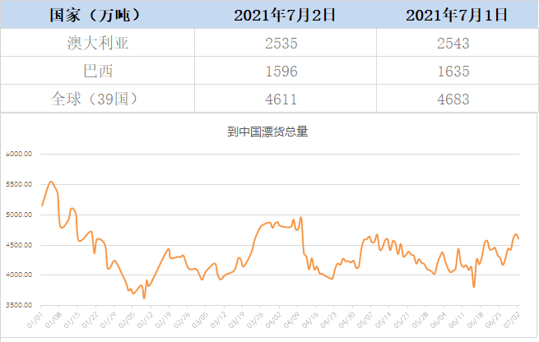539x342 pixels.
Task: Click the 5500.00 y-axis label
Action: [x=17, y=184]
